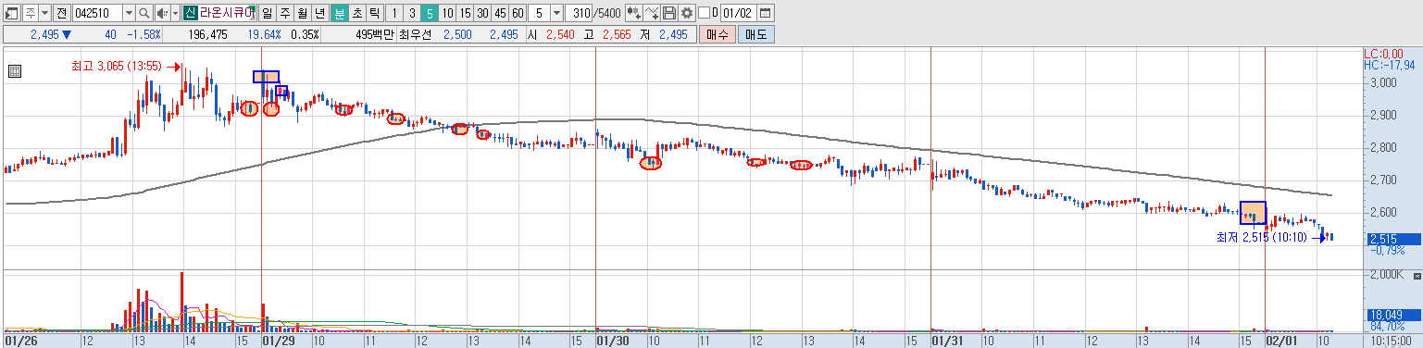1423x348 pixels.
Task: Click the open price value 2,540
Action: [x=559, y=35]
